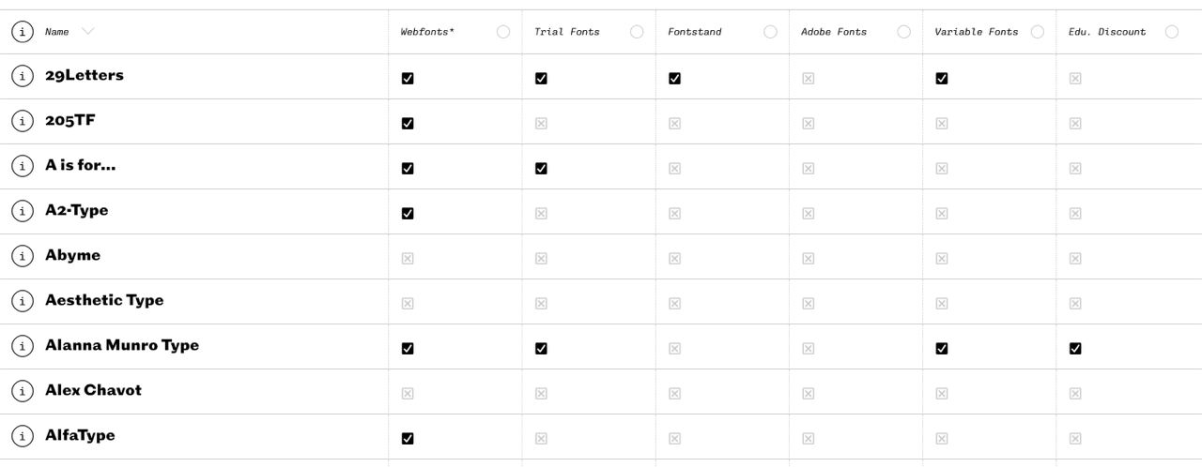Toggle the Variable Fonts filter circle
This screenshot has height=467, width=1202.
click(x=1037, y=32)
